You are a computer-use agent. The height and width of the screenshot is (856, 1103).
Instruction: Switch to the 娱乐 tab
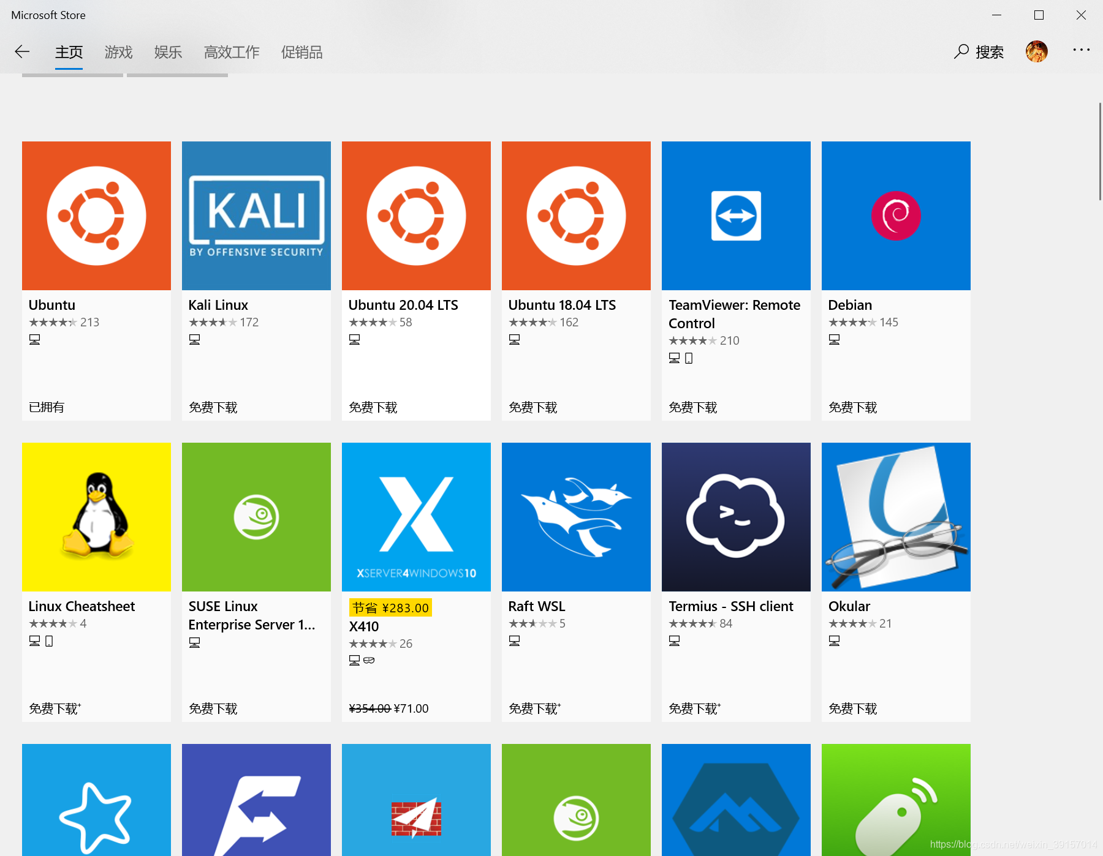tap(168, 52)
